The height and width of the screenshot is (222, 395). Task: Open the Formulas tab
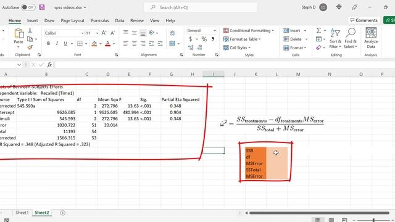click(100, 20)
